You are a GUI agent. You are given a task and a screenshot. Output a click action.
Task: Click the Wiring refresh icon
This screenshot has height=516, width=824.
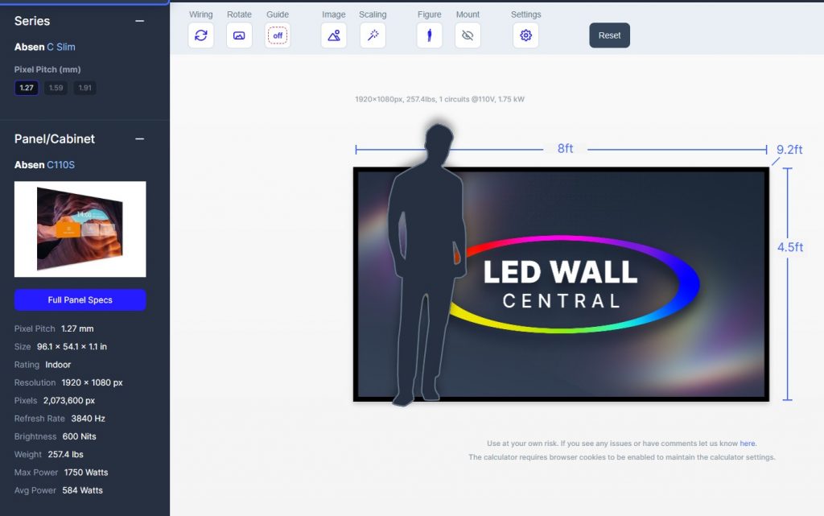click(x=200, y=35)
